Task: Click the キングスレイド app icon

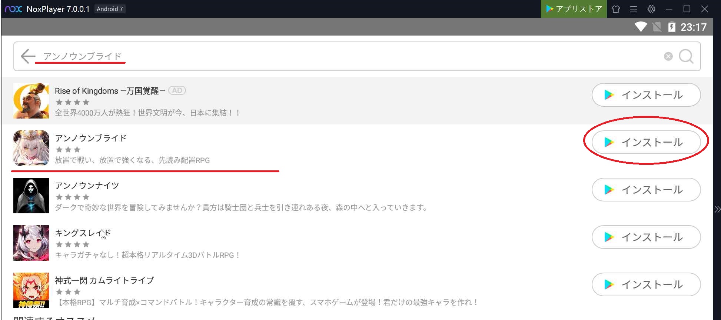Action: 31,243
